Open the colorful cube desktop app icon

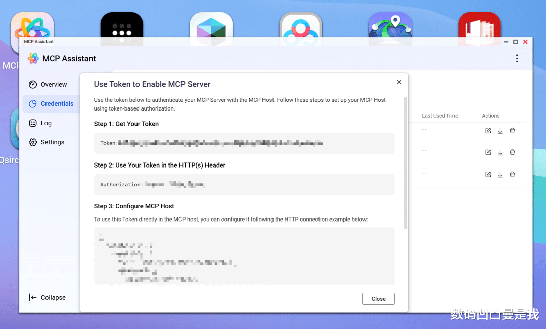(x=211, y=29)
